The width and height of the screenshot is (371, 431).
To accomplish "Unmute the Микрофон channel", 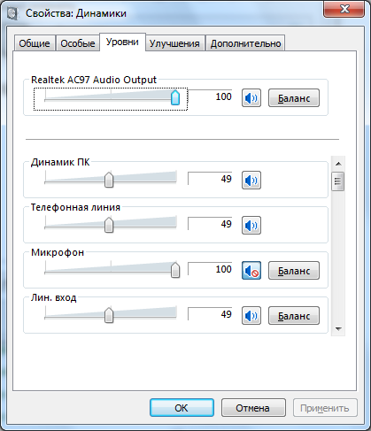I will (251, 270).
